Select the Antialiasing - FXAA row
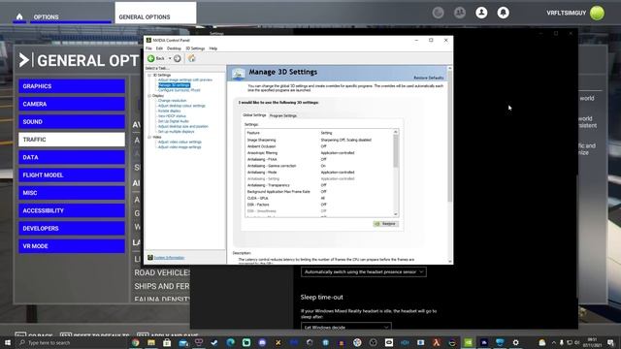The height and width of the screenshot is (349, 621). pos(319,159)
